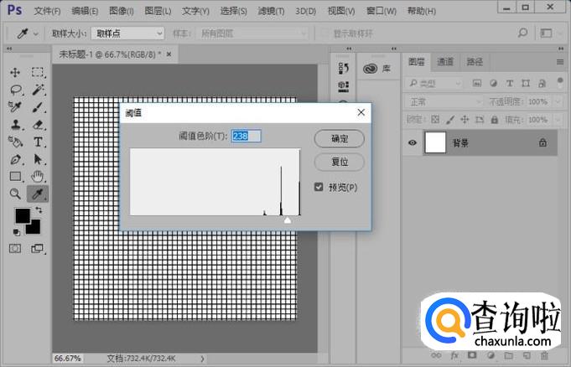The image size is (571, 367).
Task: Pick the Lasso tool
Action: pos(15,90)
